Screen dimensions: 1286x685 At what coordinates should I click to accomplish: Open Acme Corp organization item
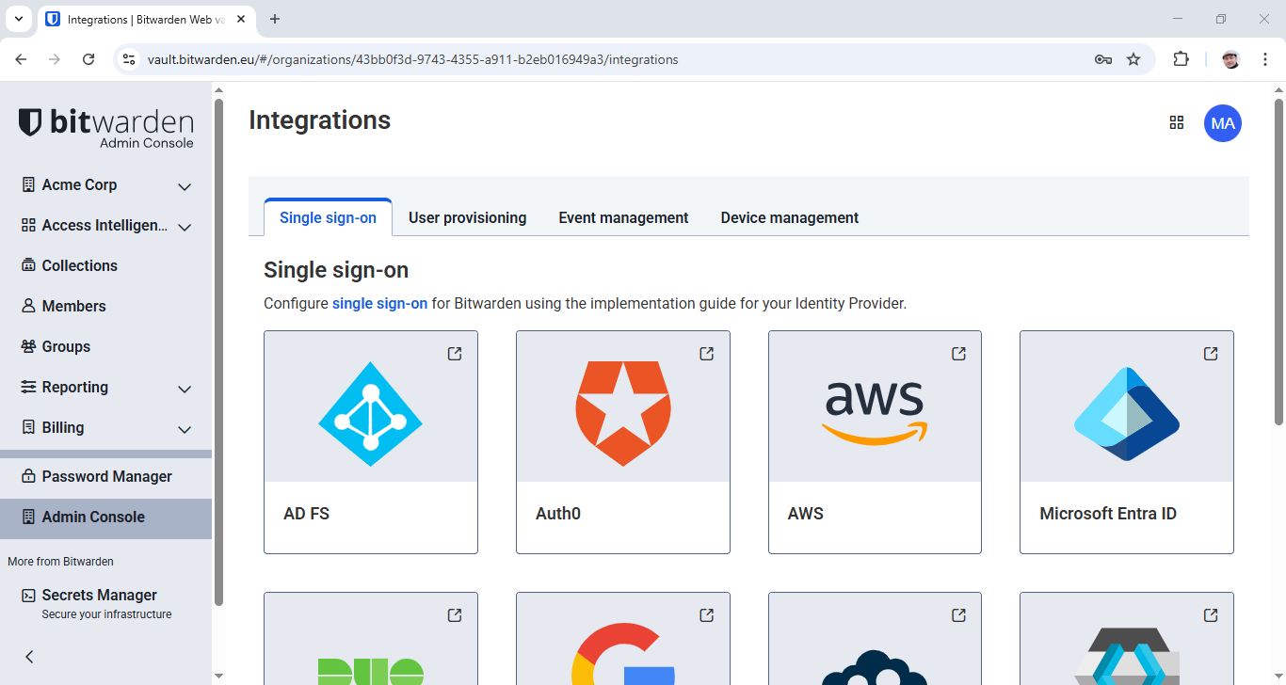click(x=79, y=184)
